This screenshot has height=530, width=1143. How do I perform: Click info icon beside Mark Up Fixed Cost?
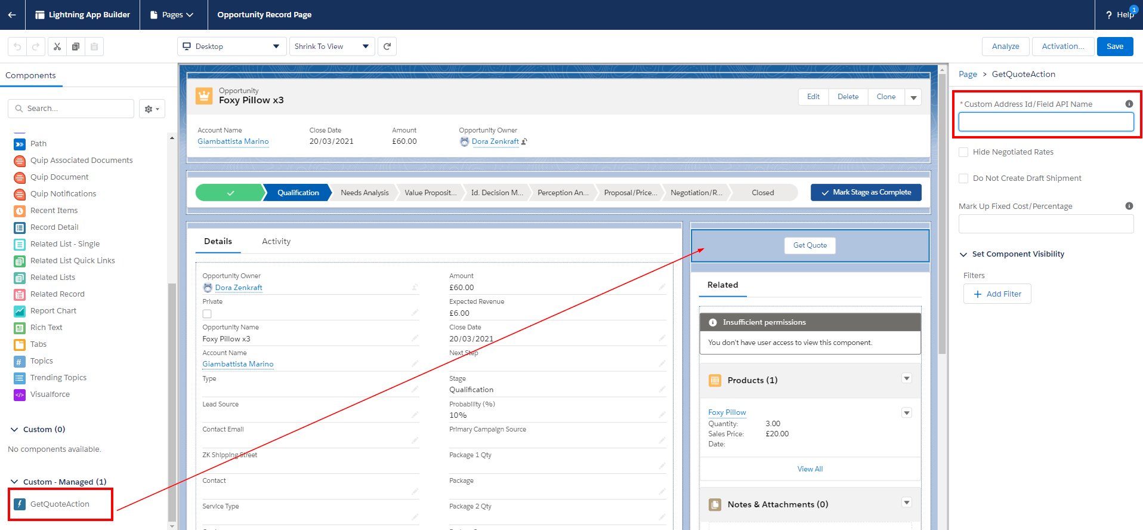click(x=1129, y=206)
